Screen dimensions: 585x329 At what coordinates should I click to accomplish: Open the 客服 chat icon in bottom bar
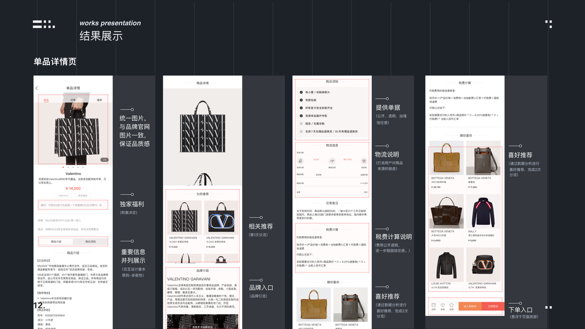443,307
